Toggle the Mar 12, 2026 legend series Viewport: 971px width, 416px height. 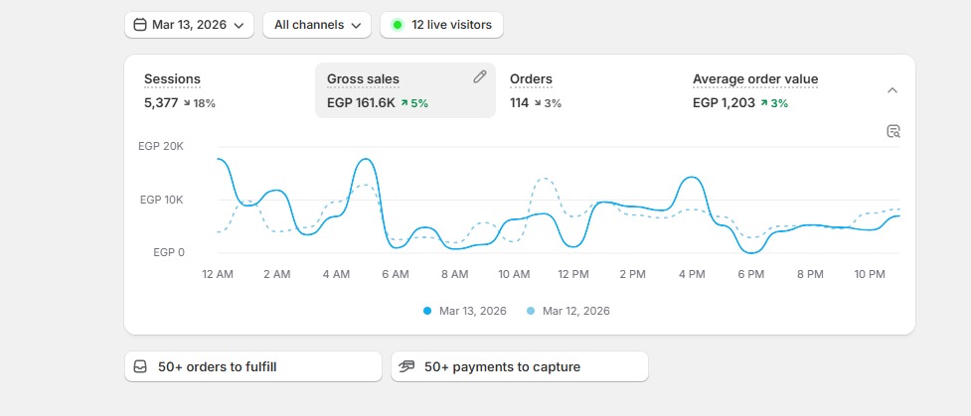click(x=568, y=311)
